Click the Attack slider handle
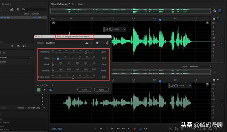 pos(53,65)
